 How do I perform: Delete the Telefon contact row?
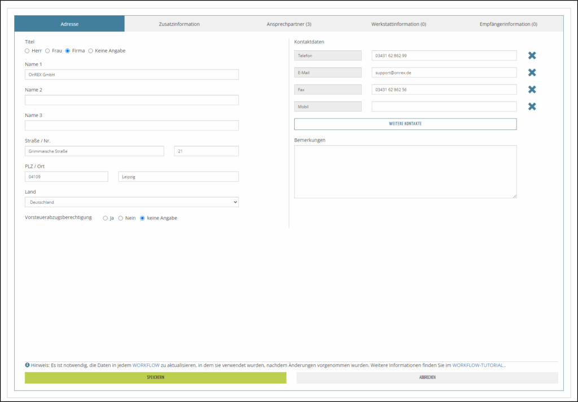[532, 55]
